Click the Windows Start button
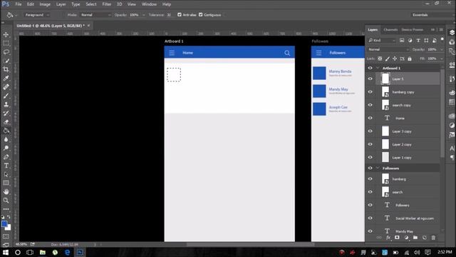 [5, 252]
